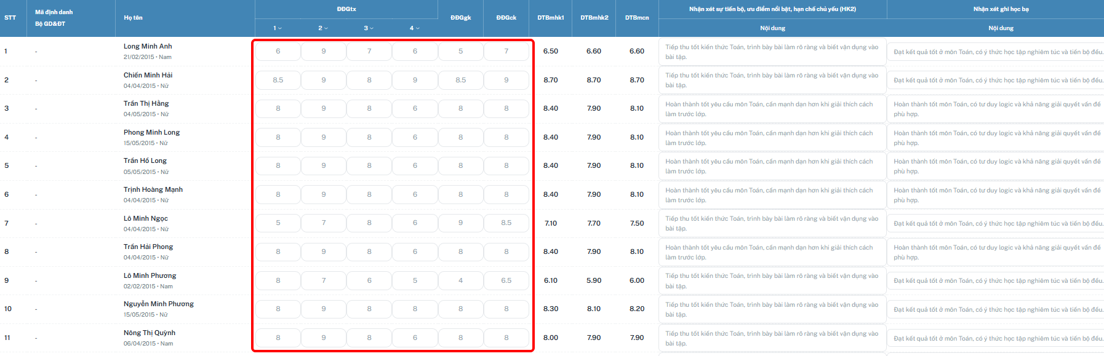Edit Nông Thị Quỳnh's ĐĐGck score field
This screenshot has width=1104, height=356.
click(x=506, y=338)
